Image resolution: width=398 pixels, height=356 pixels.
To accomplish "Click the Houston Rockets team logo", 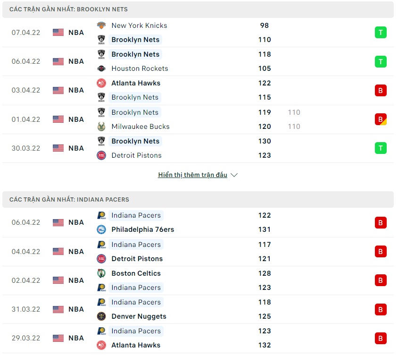I will [101, 68].
